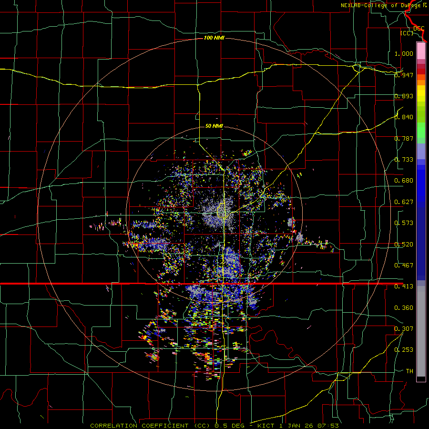Select the 0.733 scale value
This screenshot has height=429, width=429.
tap(404, 160)
